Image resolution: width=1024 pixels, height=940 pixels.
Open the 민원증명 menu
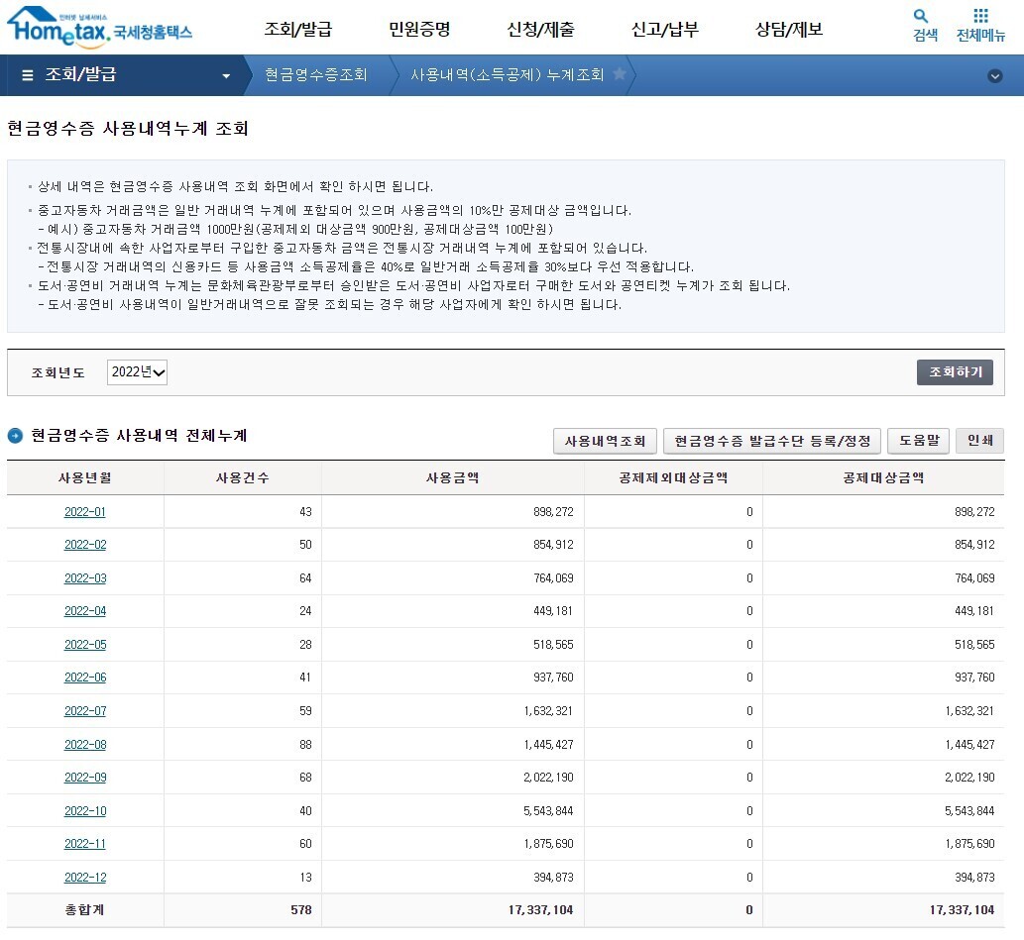coord(419,30)
